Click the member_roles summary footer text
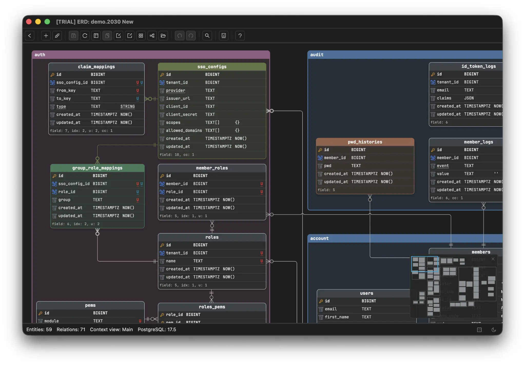 click(183, 216)
